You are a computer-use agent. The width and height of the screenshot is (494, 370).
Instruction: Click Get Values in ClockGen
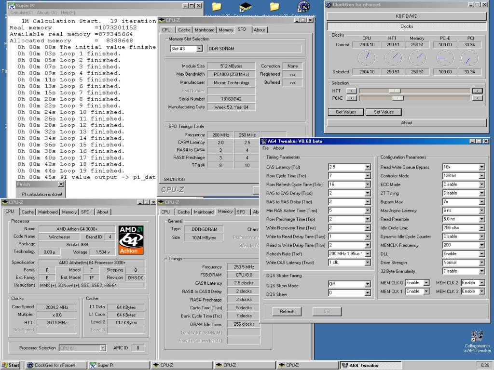coord(346,112)
